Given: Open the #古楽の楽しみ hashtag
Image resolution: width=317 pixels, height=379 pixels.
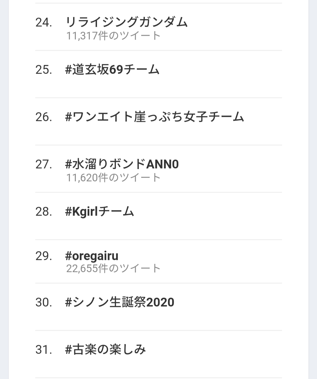Looking at the screenshot, I should [x=105, y=350].
